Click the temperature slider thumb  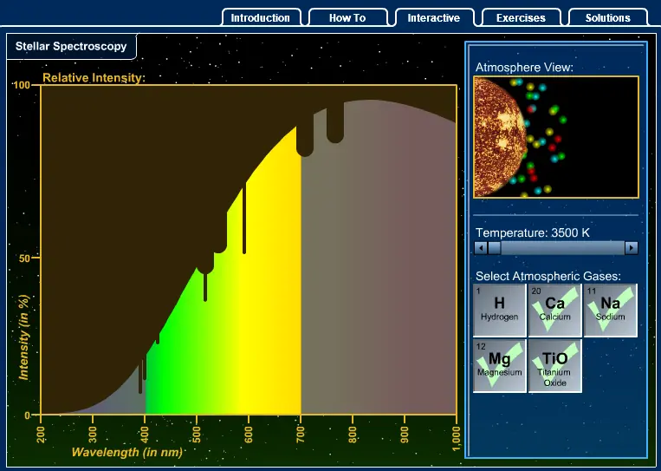[494, 248]
